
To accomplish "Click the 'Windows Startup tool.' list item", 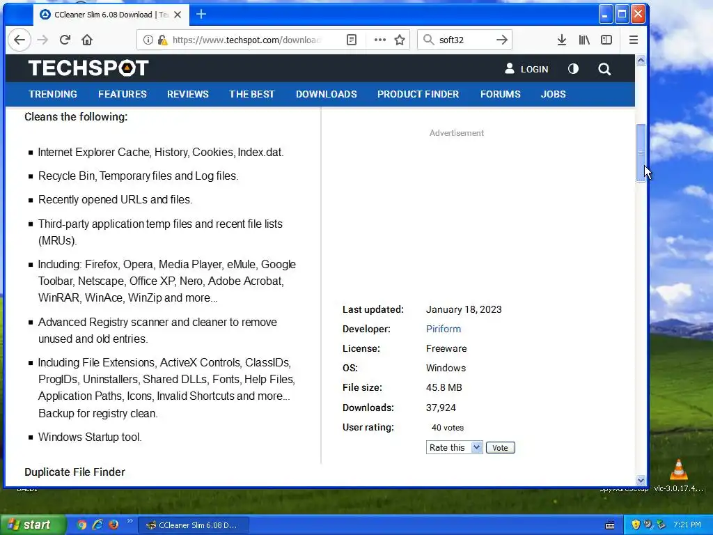I will click(x=90, y=437).
